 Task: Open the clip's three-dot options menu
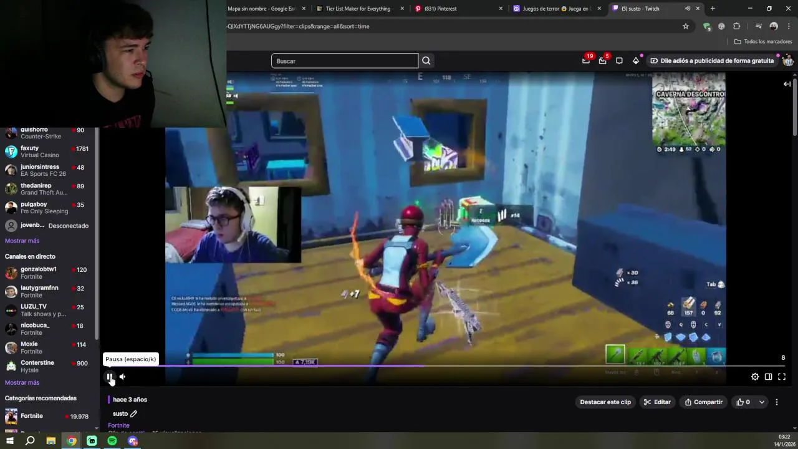click(x=777, y=402)
